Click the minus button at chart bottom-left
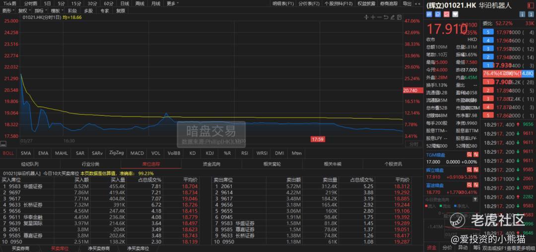The height and width of the screenshot is (252, 536). coord(3,144)
